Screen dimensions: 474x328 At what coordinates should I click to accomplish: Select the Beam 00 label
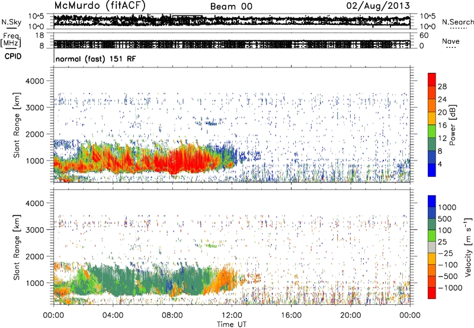point(231,7)
